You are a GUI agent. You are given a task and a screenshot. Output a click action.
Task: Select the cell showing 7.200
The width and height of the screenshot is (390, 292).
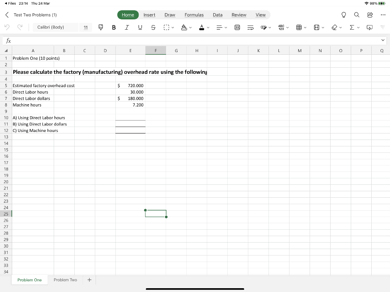[x=130, y=105]
